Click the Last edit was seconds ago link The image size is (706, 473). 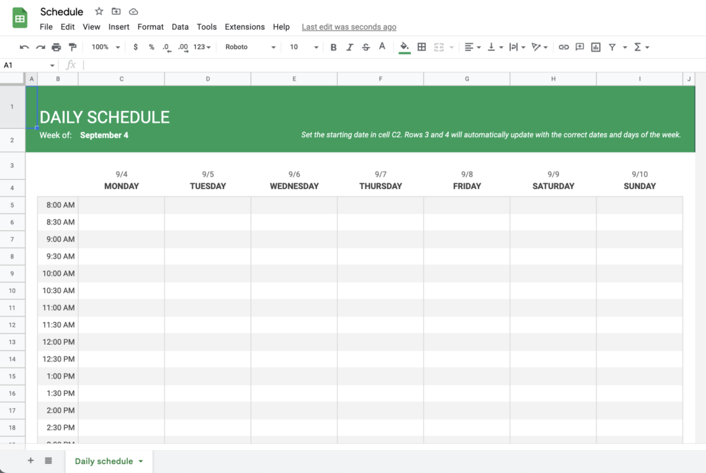click(x=349, y=26)
